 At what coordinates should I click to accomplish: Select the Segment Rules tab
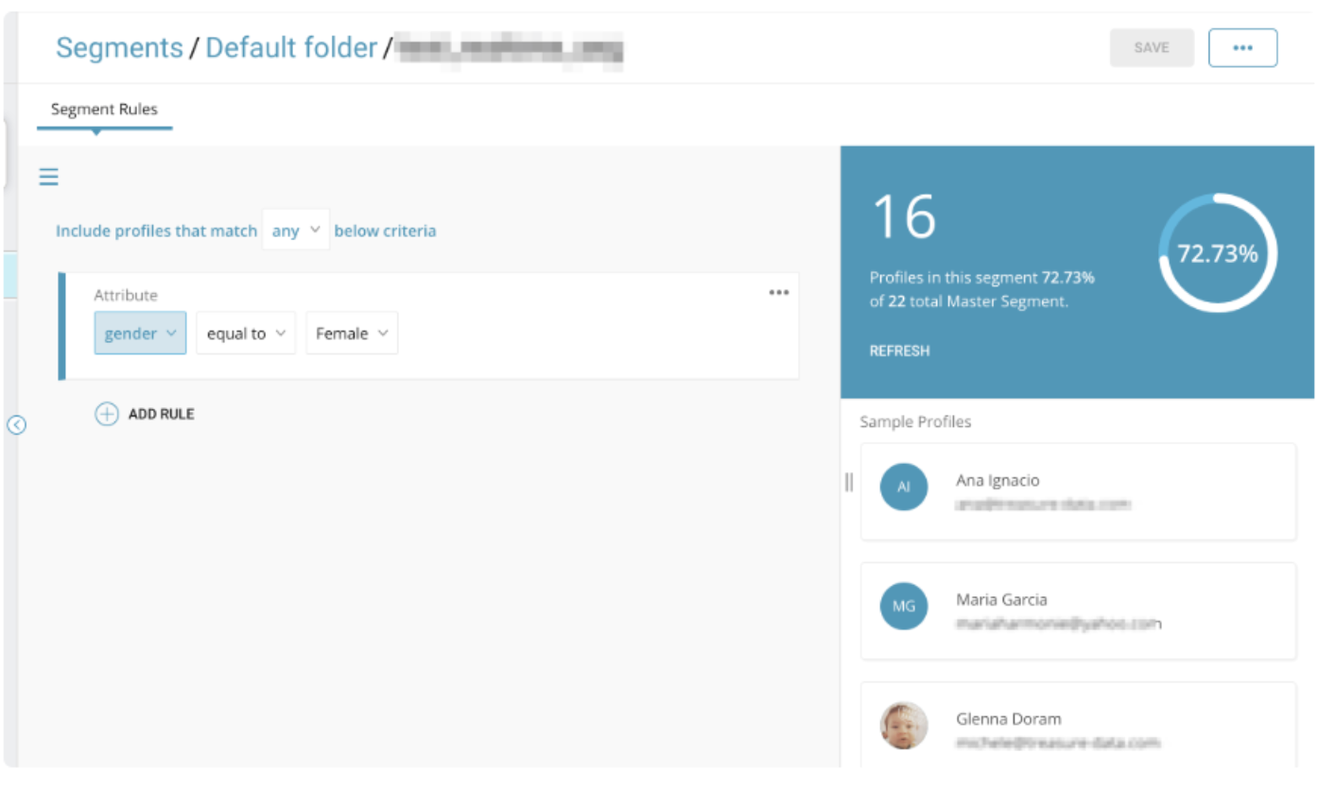click(104, 110)
